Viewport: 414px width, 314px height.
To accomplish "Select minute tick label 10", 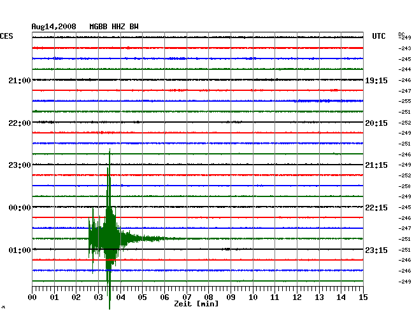I will pos(253,297).
